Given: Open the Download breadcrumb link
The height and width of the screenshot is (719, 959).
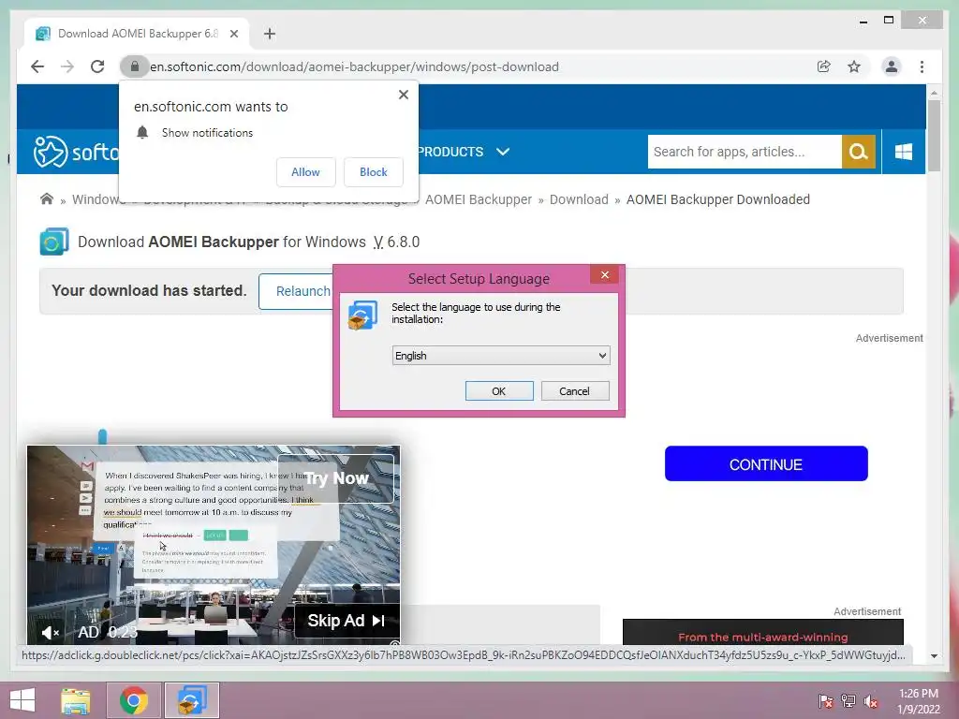Looking at the screenshot, I should [579, 199].
